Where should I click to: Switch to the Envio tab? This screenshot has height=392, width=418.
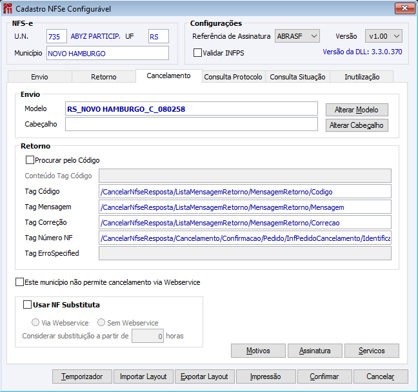tap(39, 77)
